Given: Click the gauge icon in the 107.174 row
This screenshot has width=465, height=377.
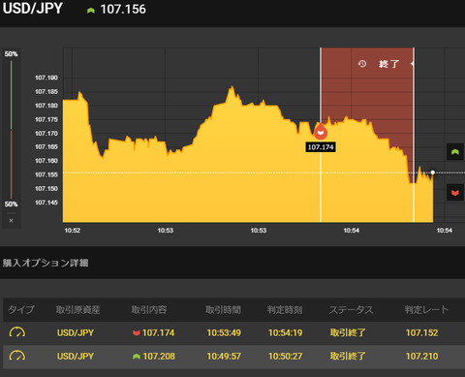Looking at the screenshot, I should tap(17, 332).
